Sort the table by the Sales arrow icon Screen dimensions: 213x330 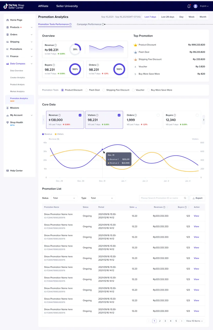coord(136,207)
